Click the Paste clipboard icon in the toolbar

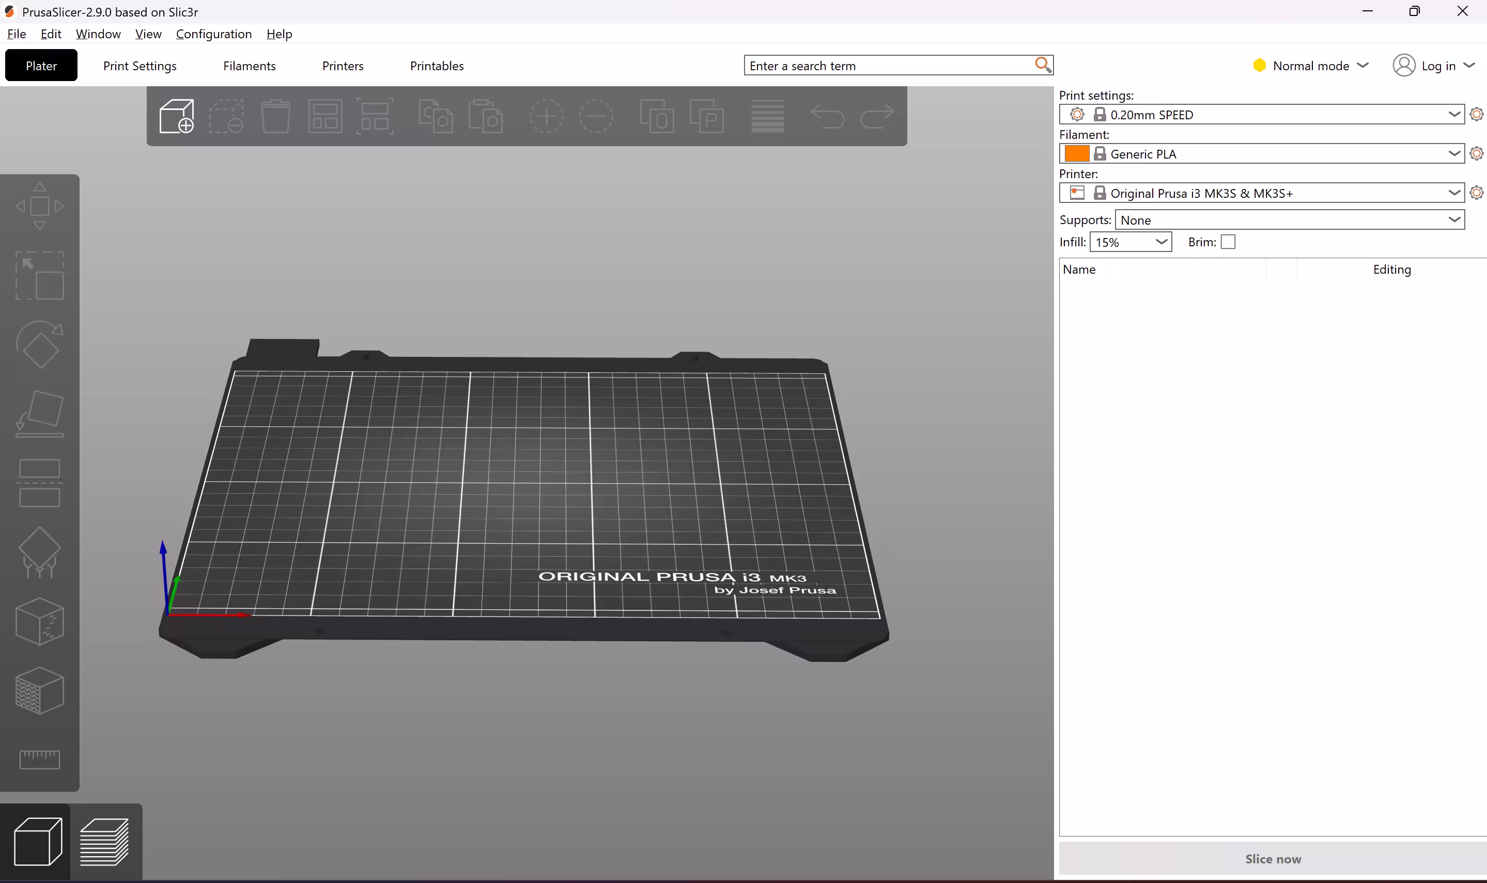(485, 116)
